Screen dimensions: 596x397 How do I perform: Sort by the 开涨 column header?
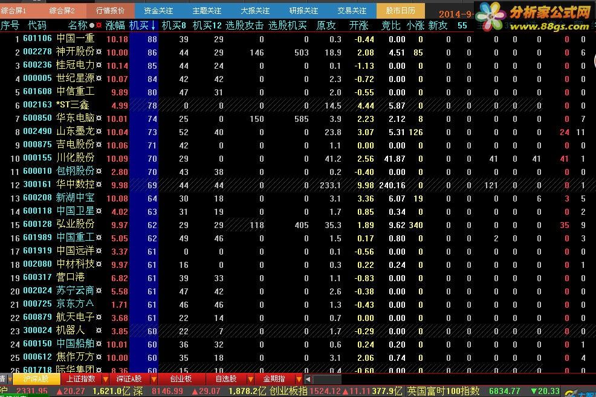click(x=358, y=25)
